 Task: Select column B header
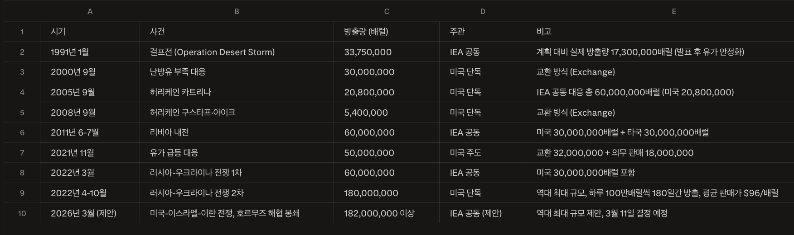237,12
